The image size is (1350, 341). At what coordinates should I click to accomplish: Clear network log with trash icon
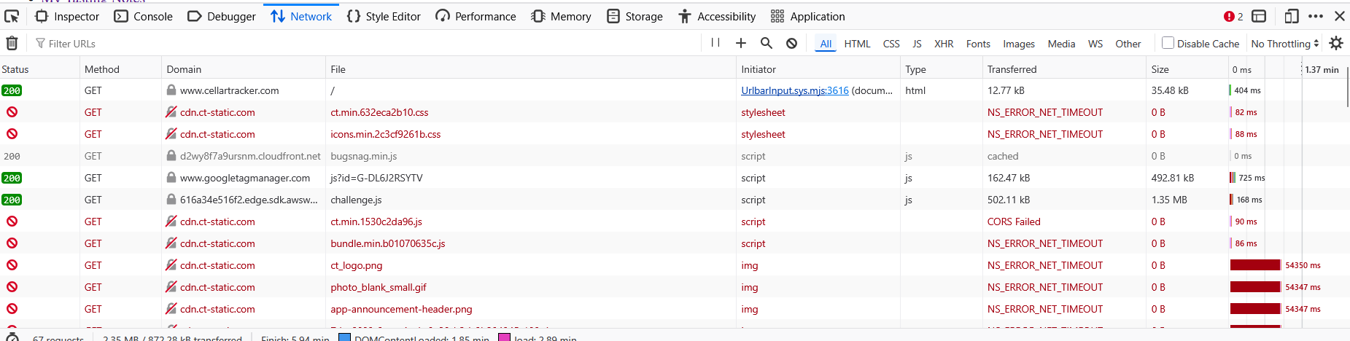[x=12, y=44]
